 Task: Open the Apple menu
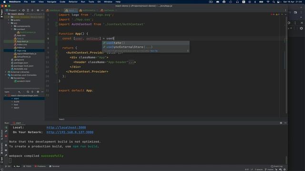[x=4, y=2]
